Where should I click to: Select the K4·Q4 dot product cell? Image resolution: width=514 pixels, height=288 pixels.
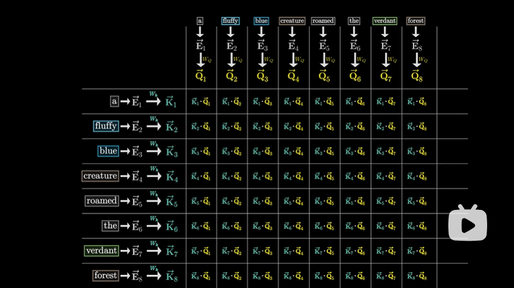[294, 177]
